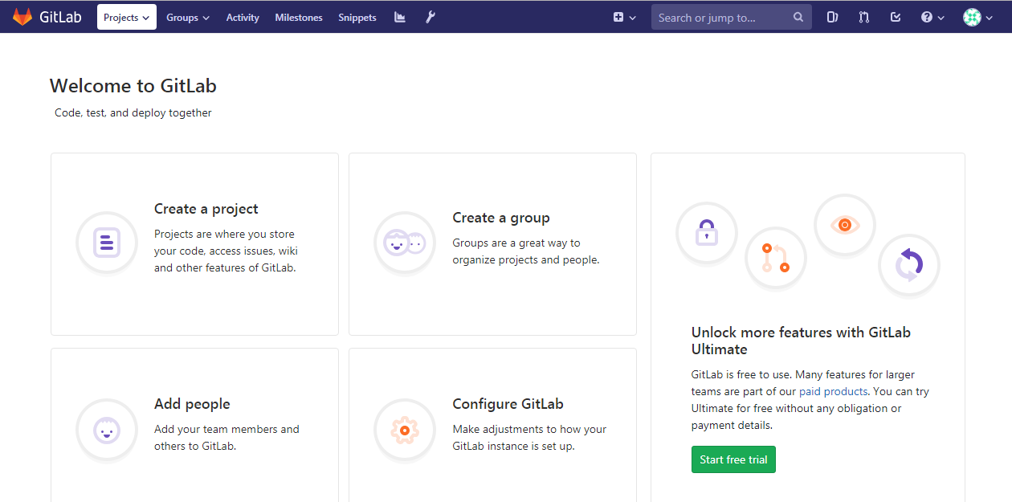Viewport: 1012px width, 502px height.
Task: Open Milestones in the navbar
Action: [299, 17]
